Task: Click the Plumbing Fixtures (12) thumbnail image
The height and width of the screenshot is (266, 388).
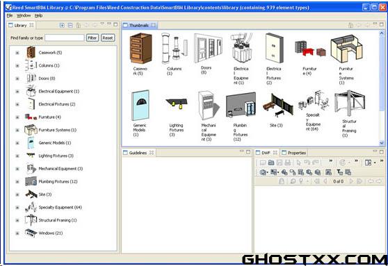Action: [241, 105]
